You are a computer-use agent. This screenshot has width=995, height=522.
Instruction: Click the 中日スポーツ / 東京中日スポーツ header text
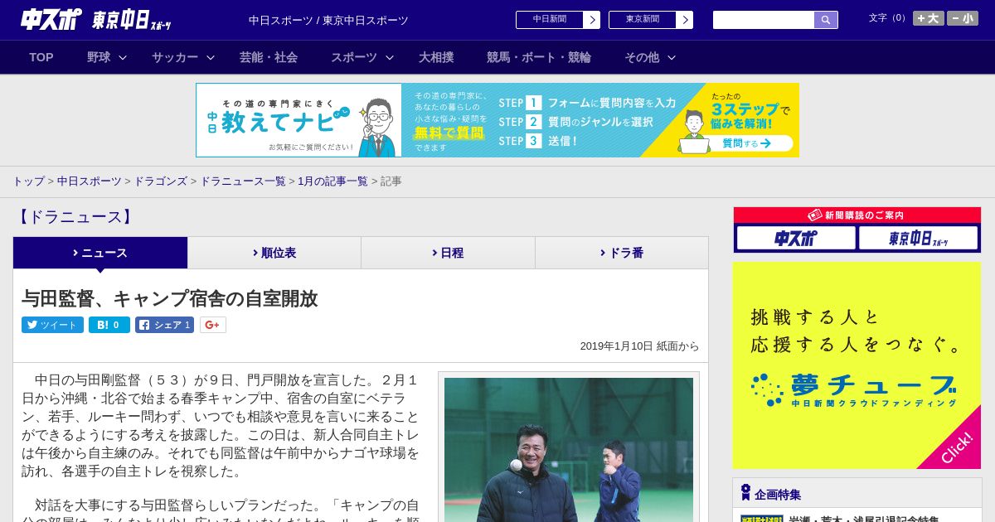[328, 20]
